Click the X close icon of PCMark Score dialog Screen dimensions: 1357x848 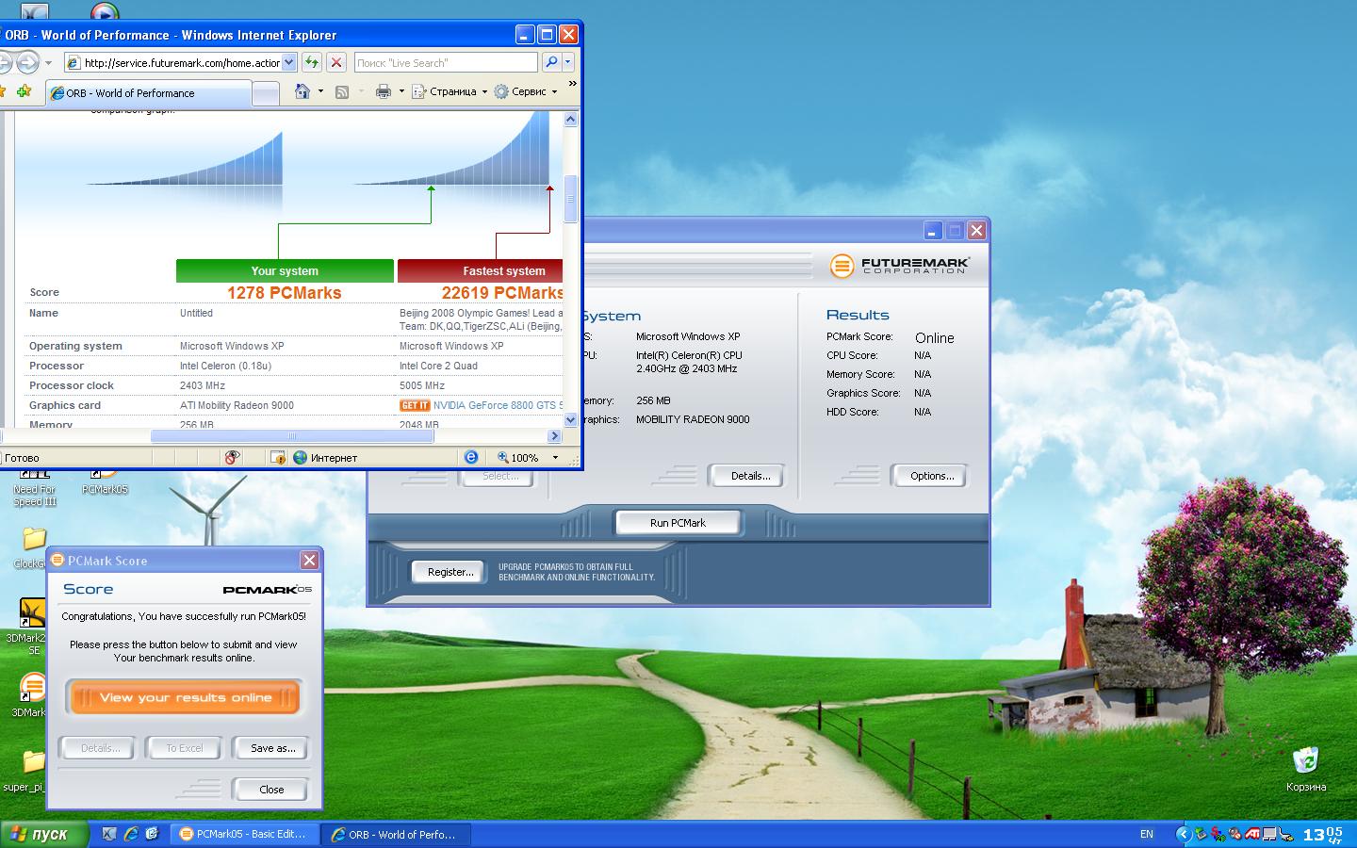point(309,561)
